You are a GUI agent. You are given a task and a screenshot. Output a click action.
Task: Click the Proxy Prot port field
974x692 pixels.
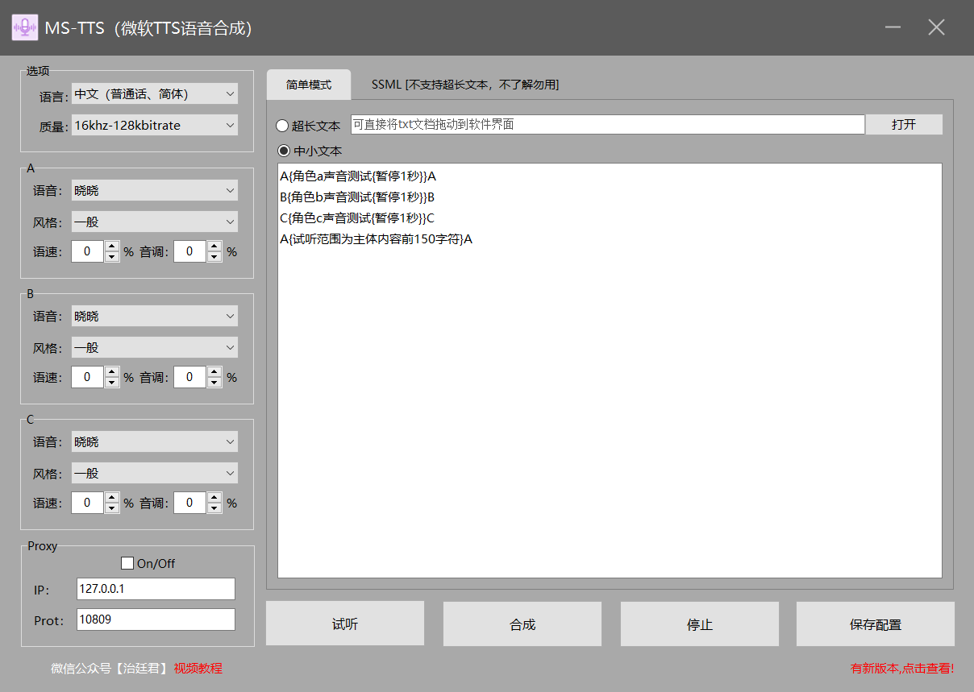coord(156,619)
